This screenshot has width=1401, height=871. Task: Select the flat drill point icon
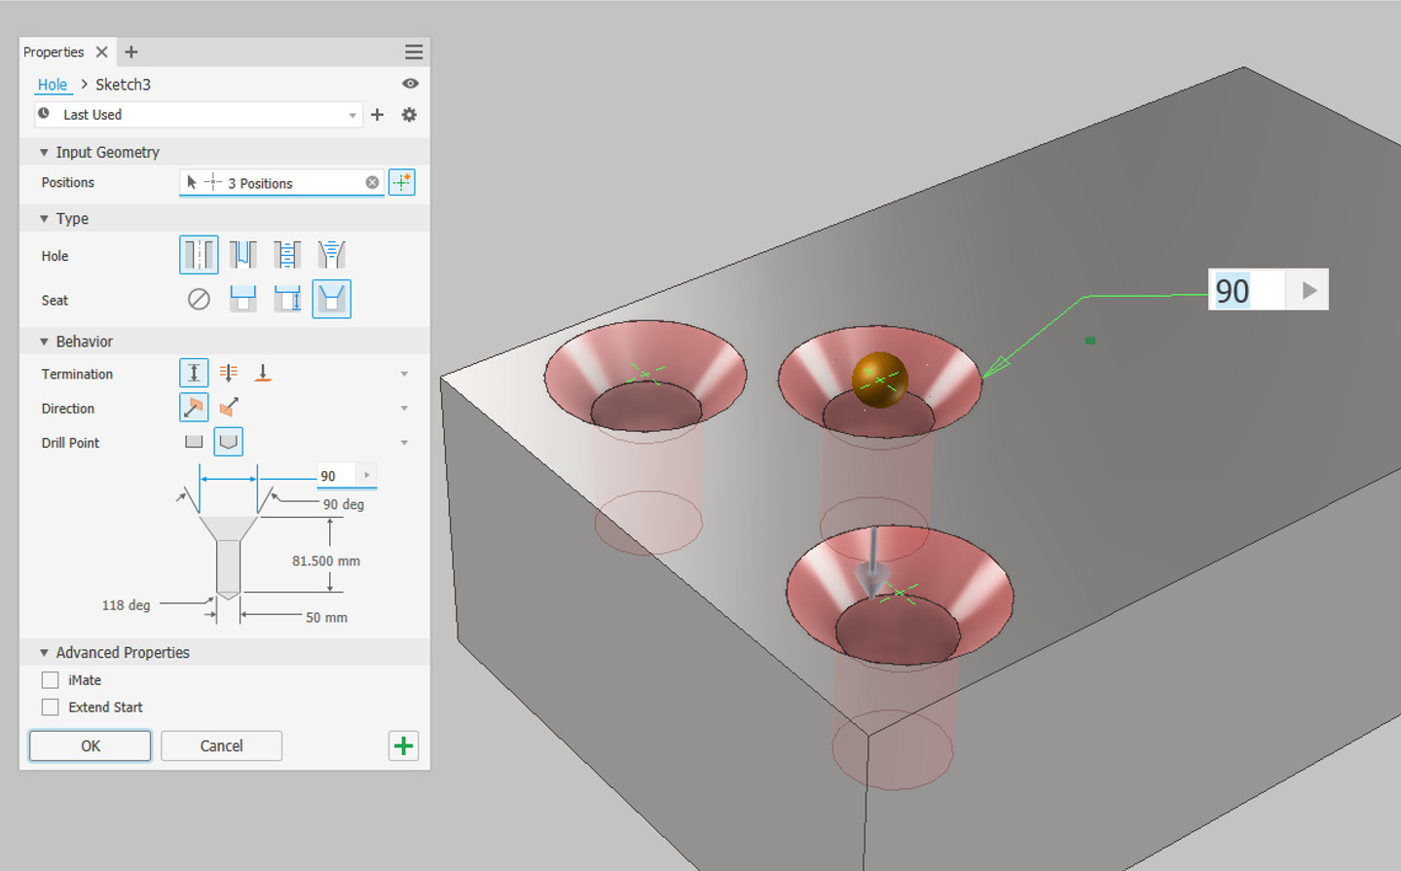[x=194, y=442]
